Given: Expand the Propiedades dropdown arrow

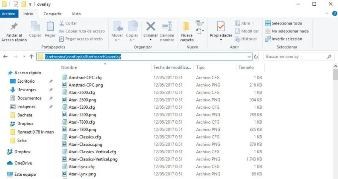Looking at the screenshot, I should pos(221,40).
